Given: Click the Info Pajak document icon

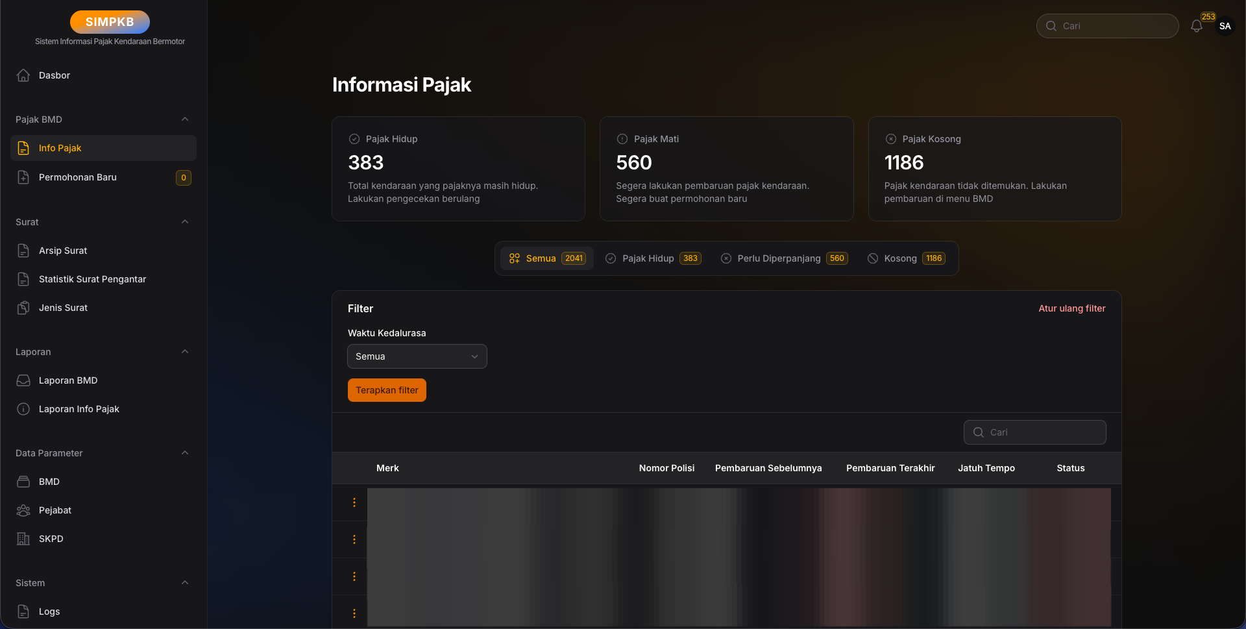Looking at the screenshot, I should point(23,148).
